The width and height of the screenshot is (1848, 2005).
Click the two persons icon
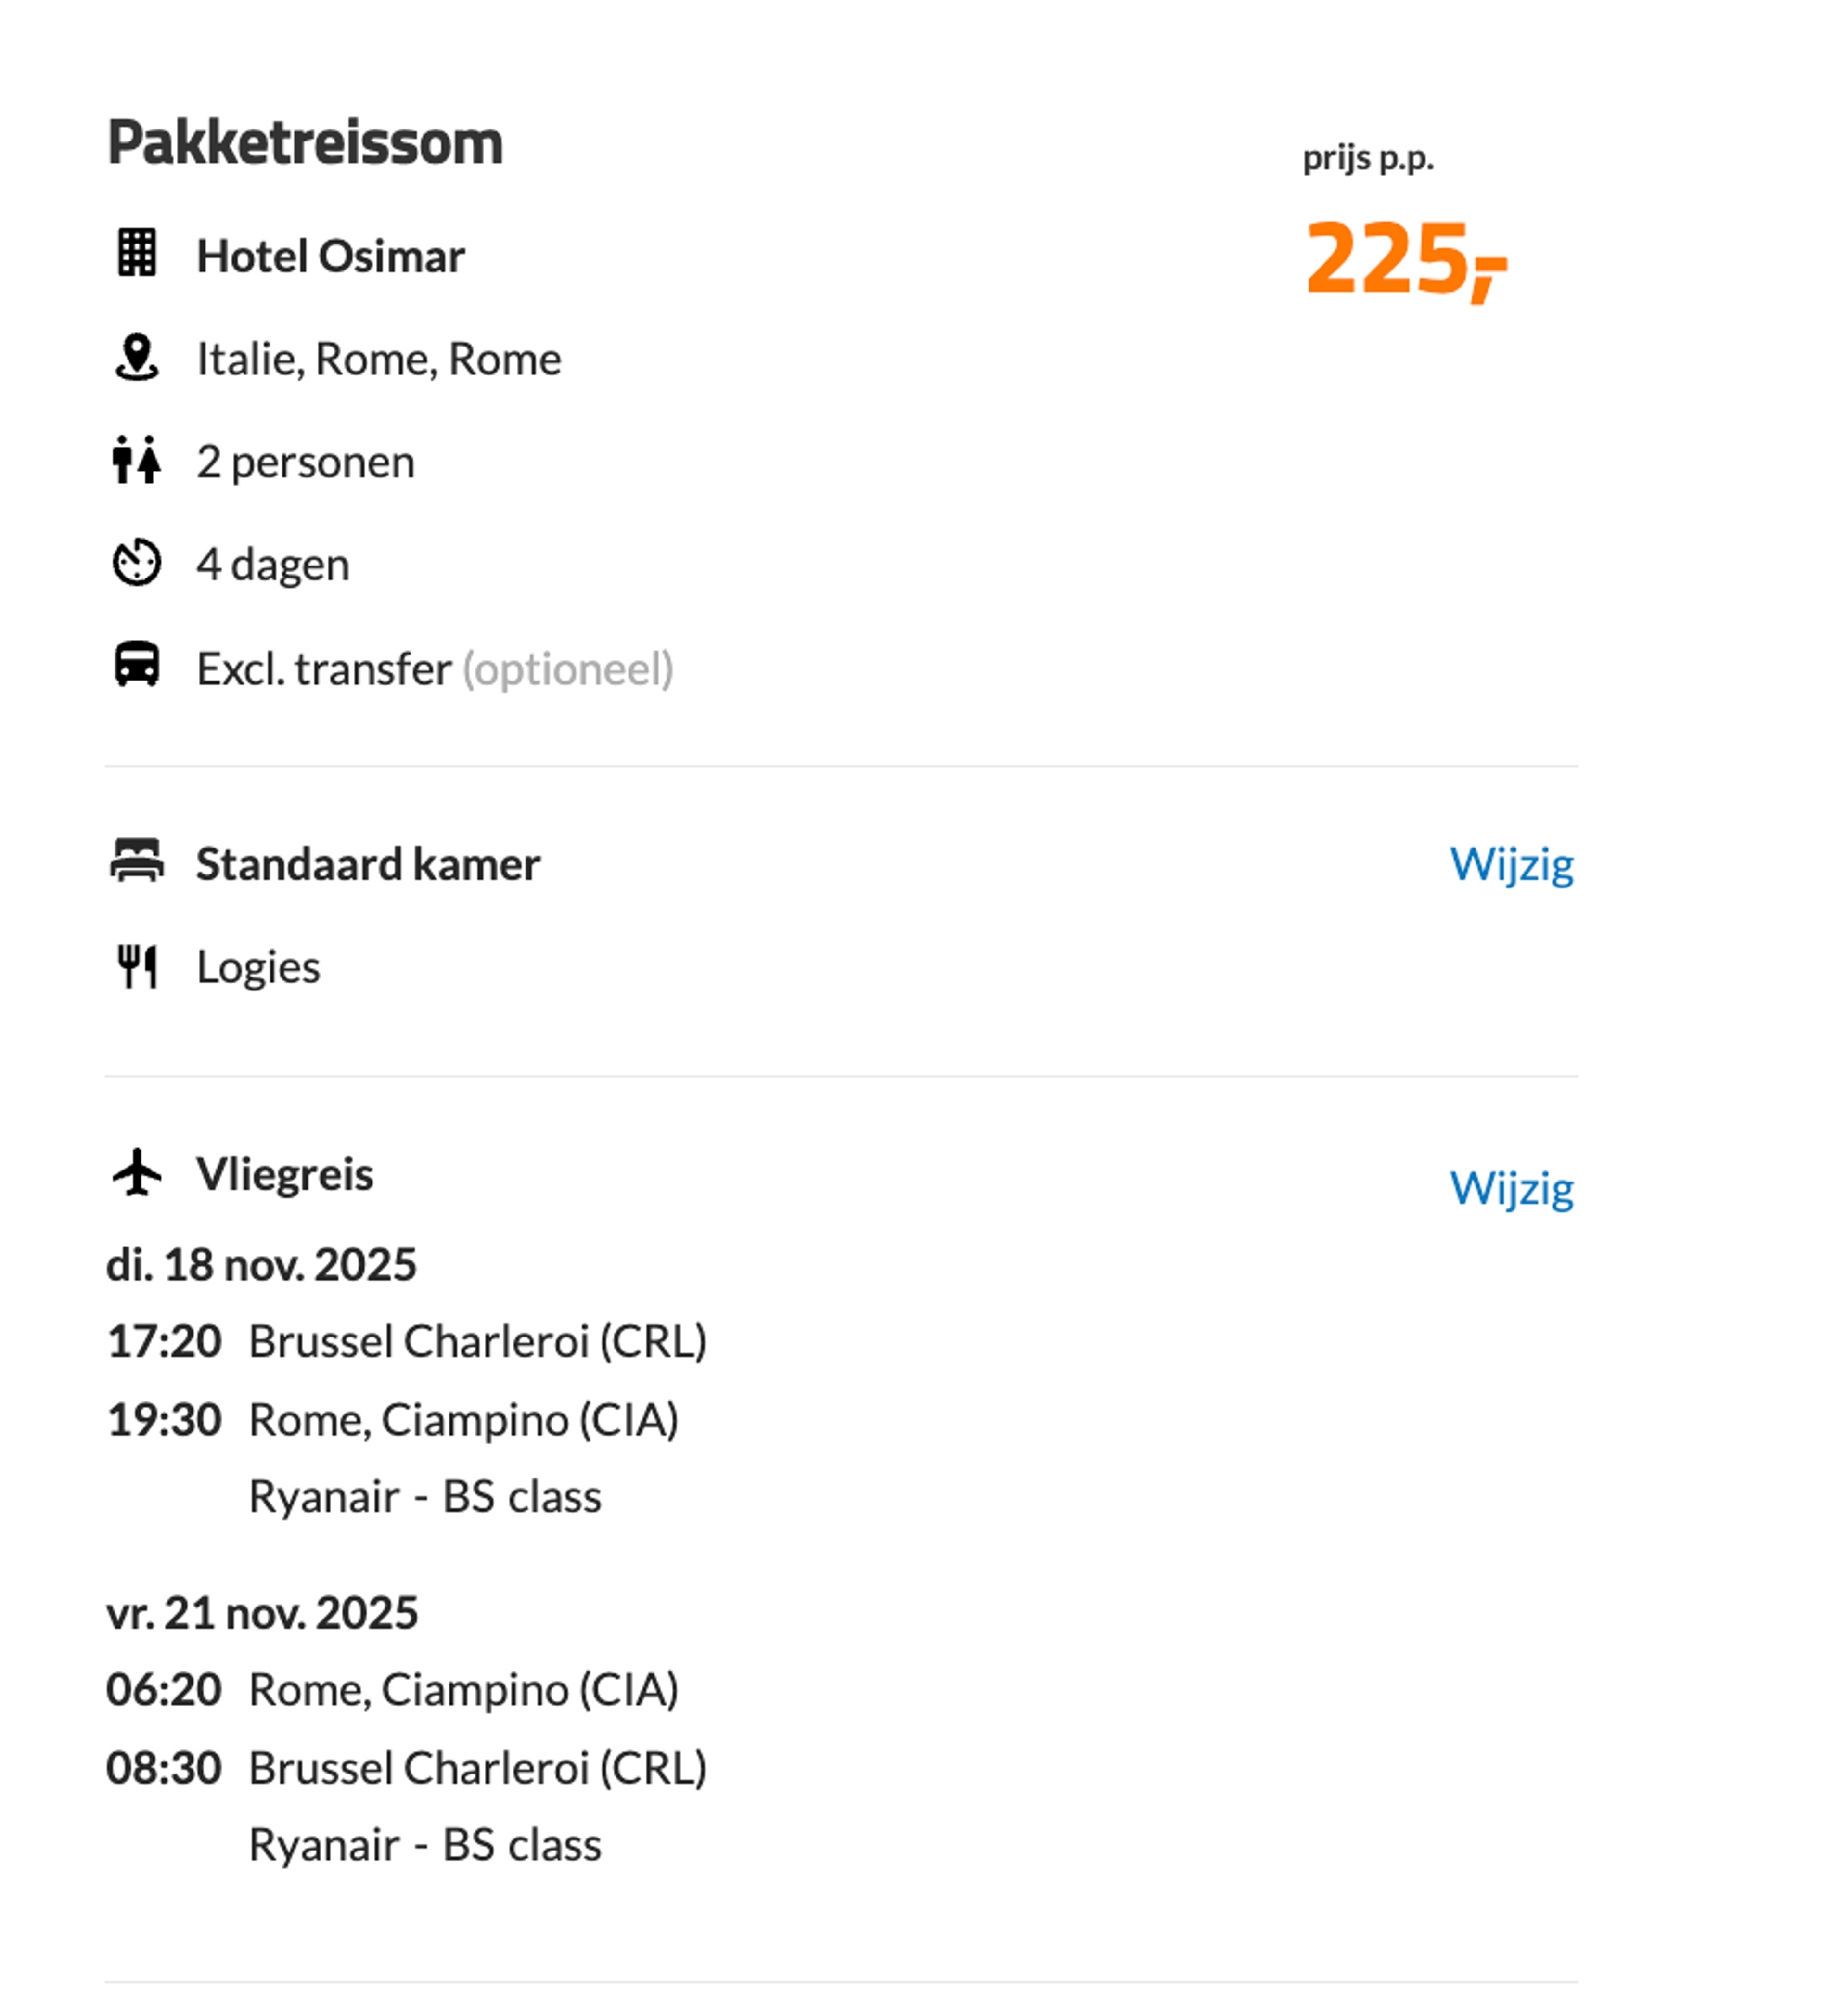point(136,460)
